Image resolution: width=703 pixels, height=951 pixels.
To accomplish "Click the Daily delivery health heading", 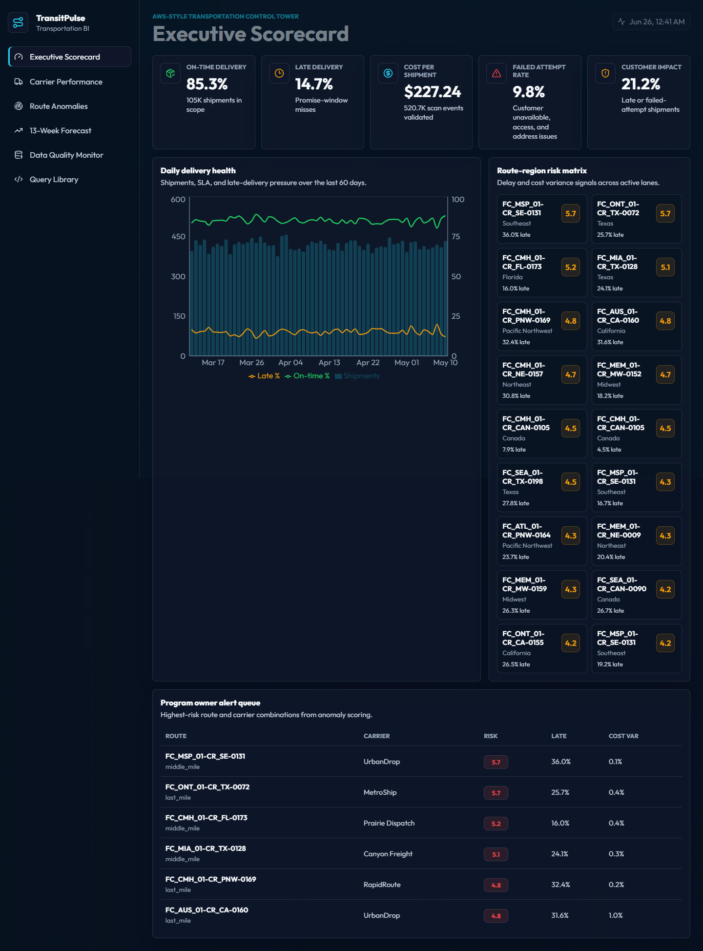I will (198, 170).
